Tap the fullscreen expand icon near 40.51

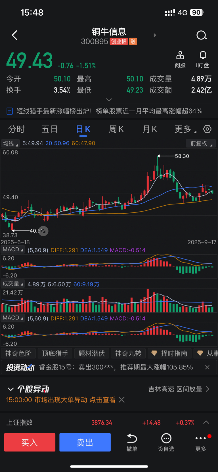click(x=43, y=231)
